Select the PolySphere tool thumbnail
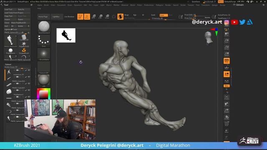267x150 pixels. (x=10, y=51)
